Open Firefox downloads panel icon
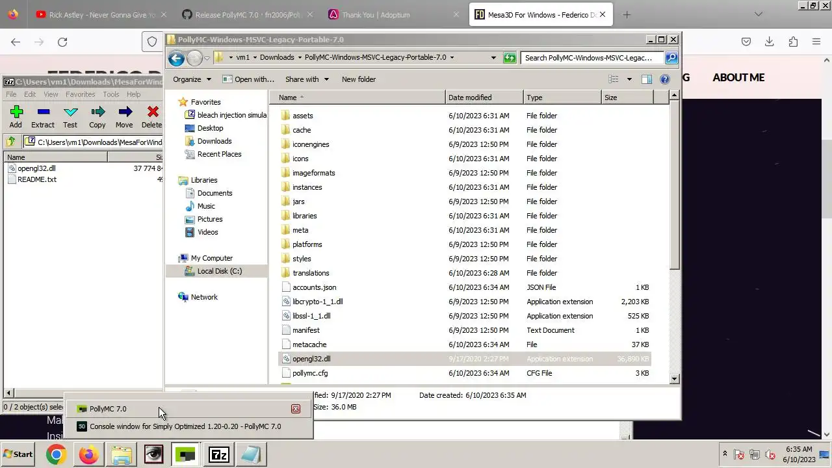832x468 pixels. pyautogui.click(x=770, y=42)
